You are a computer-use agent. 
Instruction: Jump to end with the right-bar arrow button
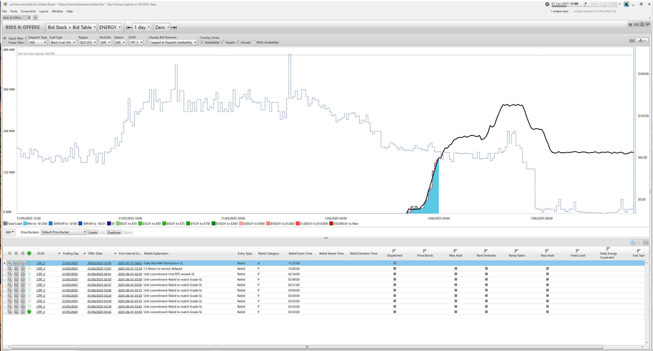click(174, 27)
